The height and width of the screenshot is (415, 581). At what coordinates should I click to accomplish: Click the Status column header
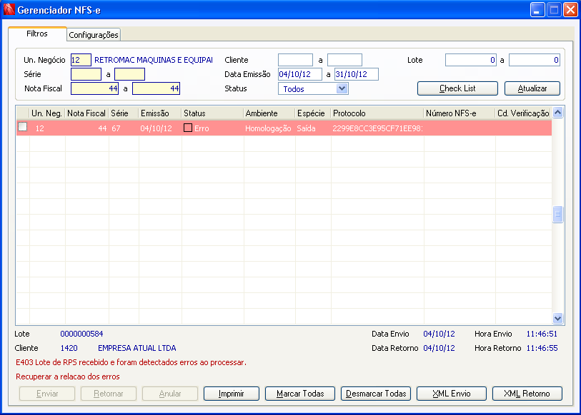click(212, 113)
